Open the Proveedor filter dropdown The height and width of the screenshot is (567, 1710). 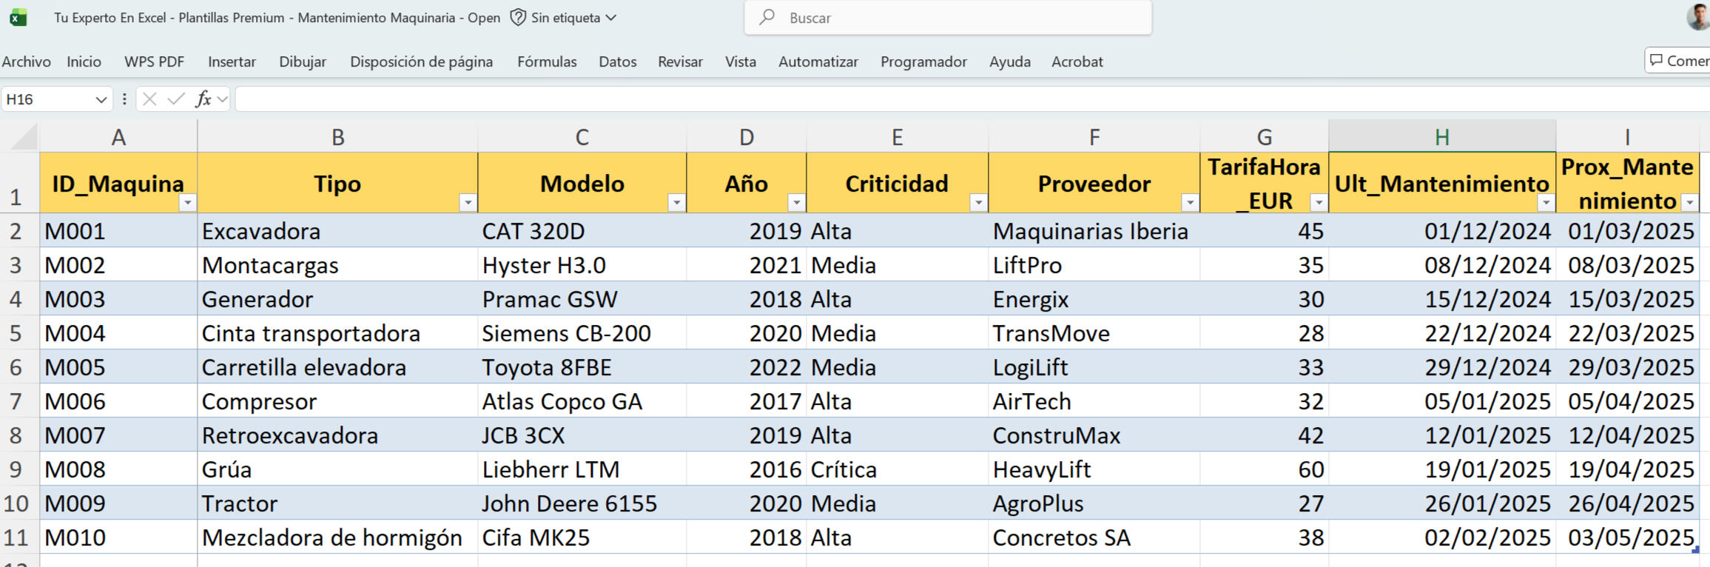click(x=1189, y=202)
